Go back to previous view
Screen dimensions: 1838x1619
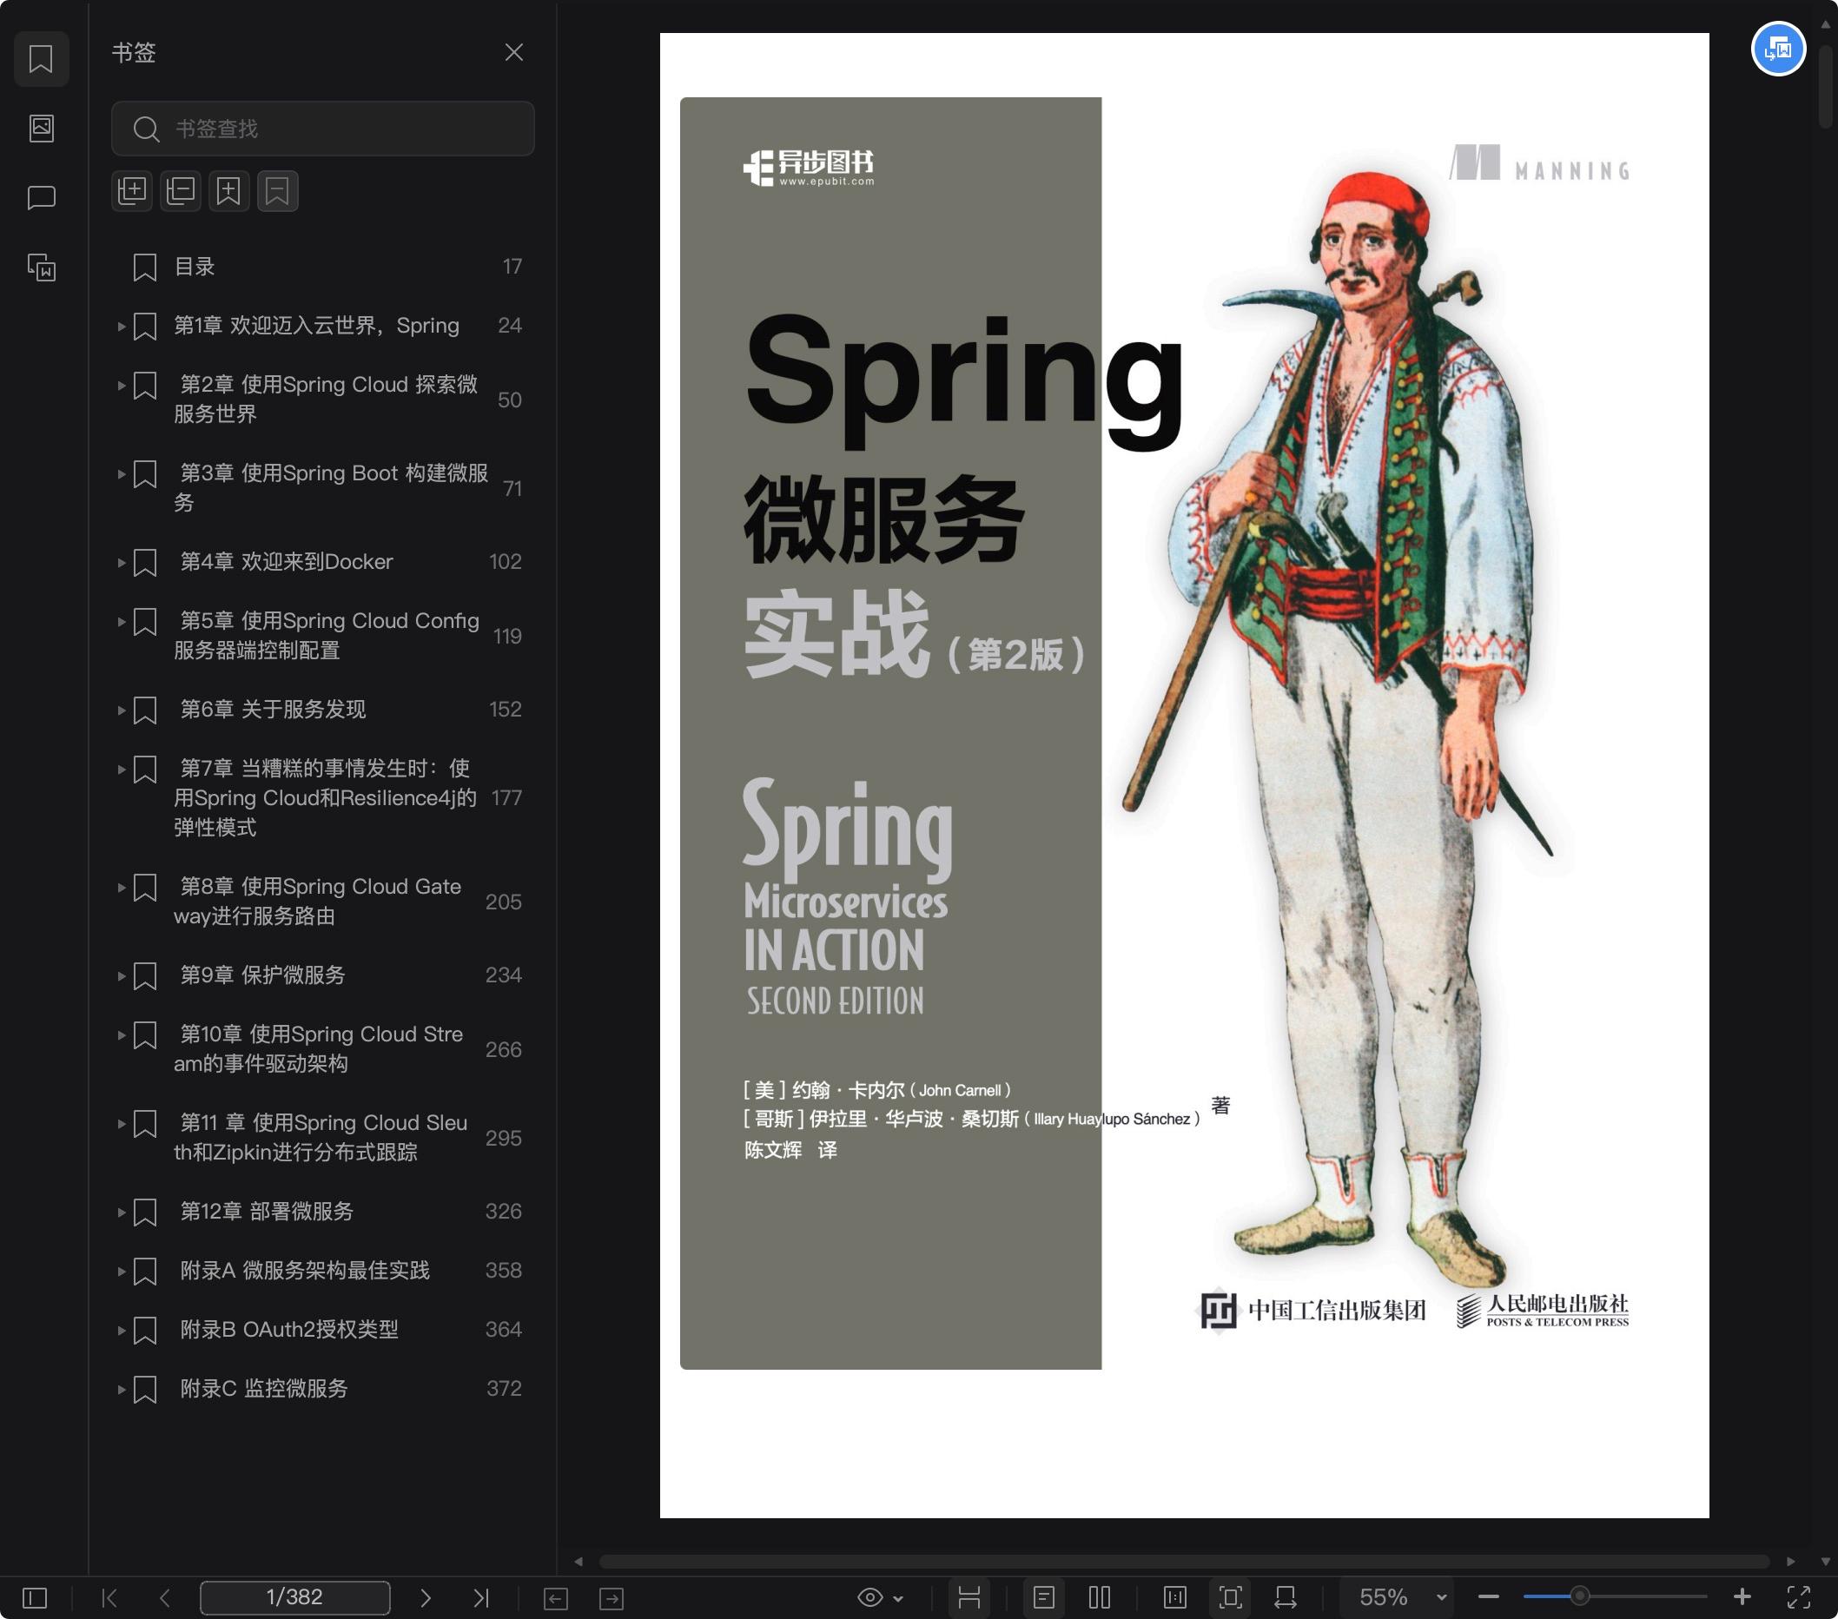(556, 1598)
